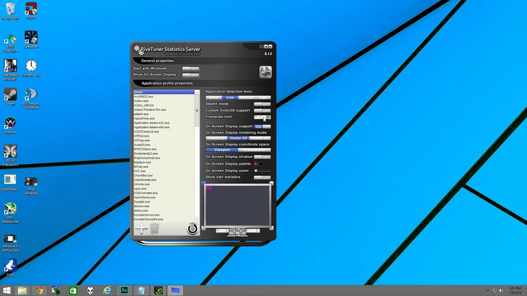Delete profile using the trash can icon
Image resolution: width=527 pixels, height=296 pixels.
(154, 229)
